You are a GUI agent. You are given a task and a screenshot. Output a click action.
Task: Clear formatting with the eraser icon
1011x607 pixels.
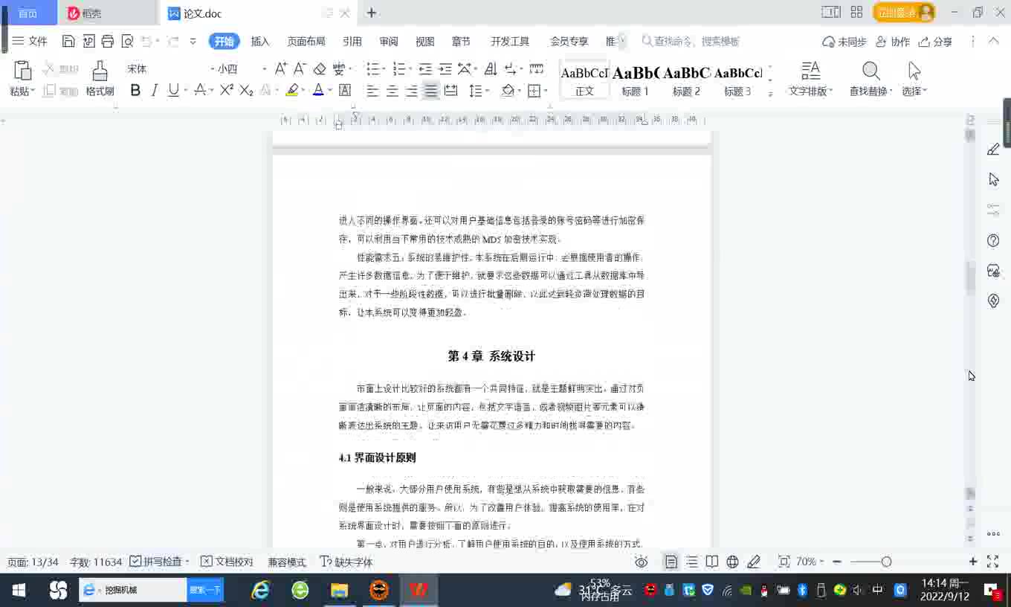click(320, 69)
